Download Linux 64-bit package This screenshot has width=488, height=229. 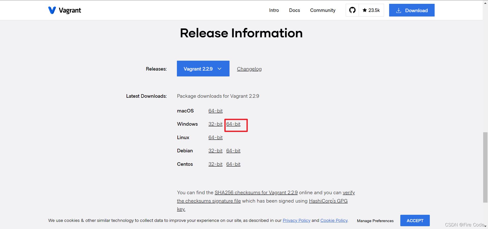(x=215, y=138)
